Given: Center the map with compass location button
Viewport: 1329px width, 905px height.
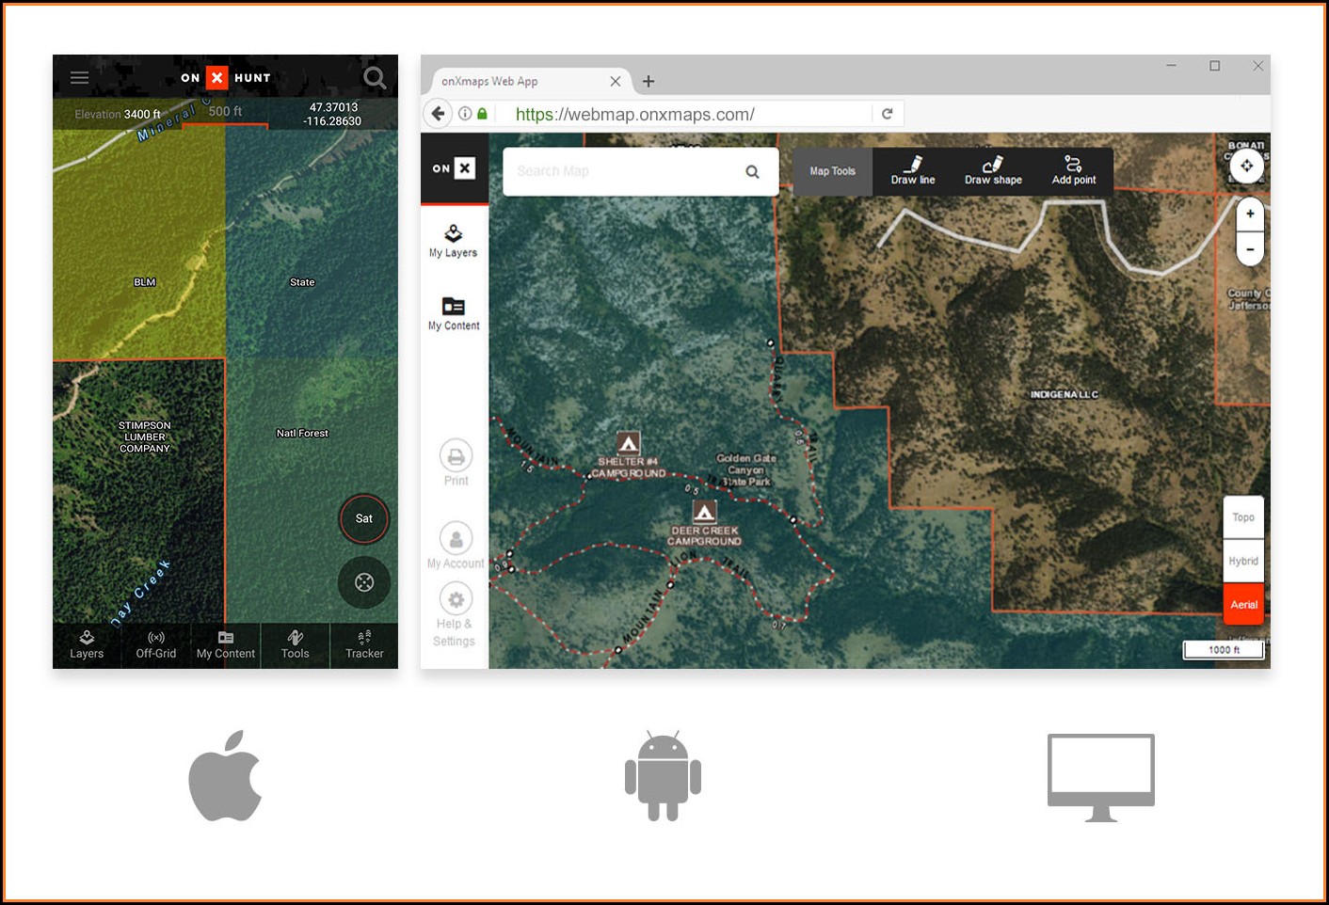Looking at the screenshot, I should pyautogui.click(x=364, y=582).
